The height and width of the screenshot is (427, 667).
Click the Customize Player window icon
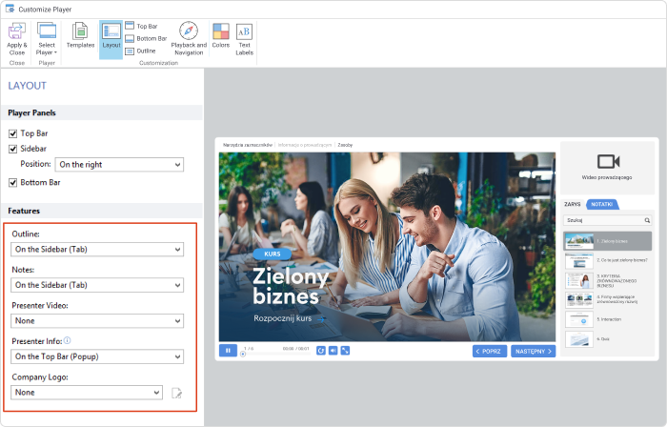(x=10, y=9)
